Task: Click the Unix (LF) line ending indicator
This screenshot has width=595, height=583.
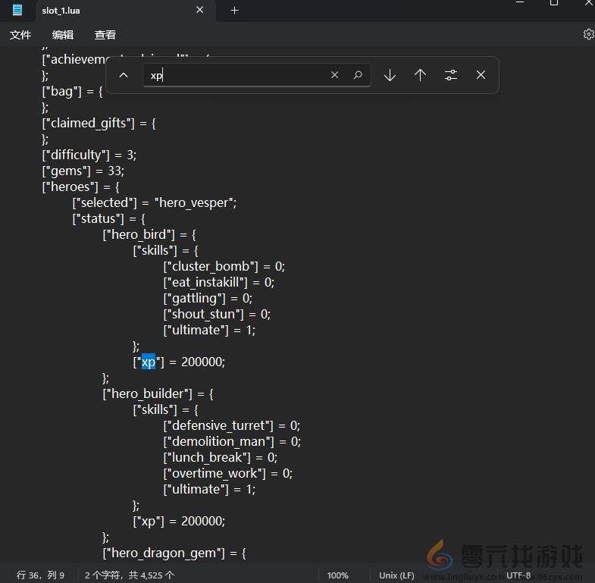Action: [x=396, y=575]
